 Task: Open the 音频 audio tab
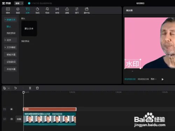(x=18, y=10)
